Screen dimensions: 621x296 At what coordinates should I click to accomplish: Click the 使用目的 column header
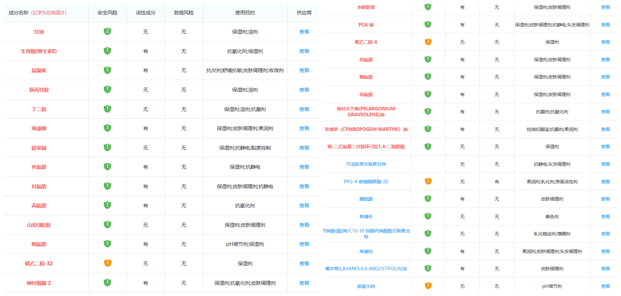[x=245, y=13]
